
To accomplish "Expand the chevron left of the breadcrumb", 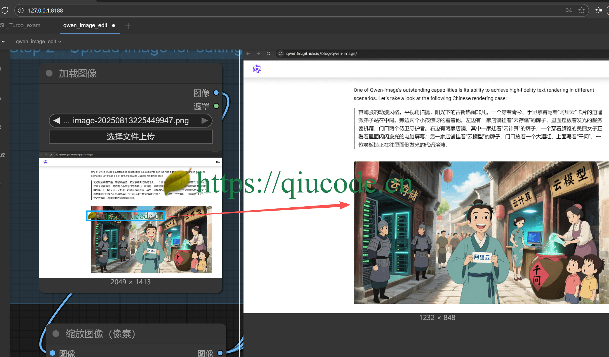I will [3, 42].
